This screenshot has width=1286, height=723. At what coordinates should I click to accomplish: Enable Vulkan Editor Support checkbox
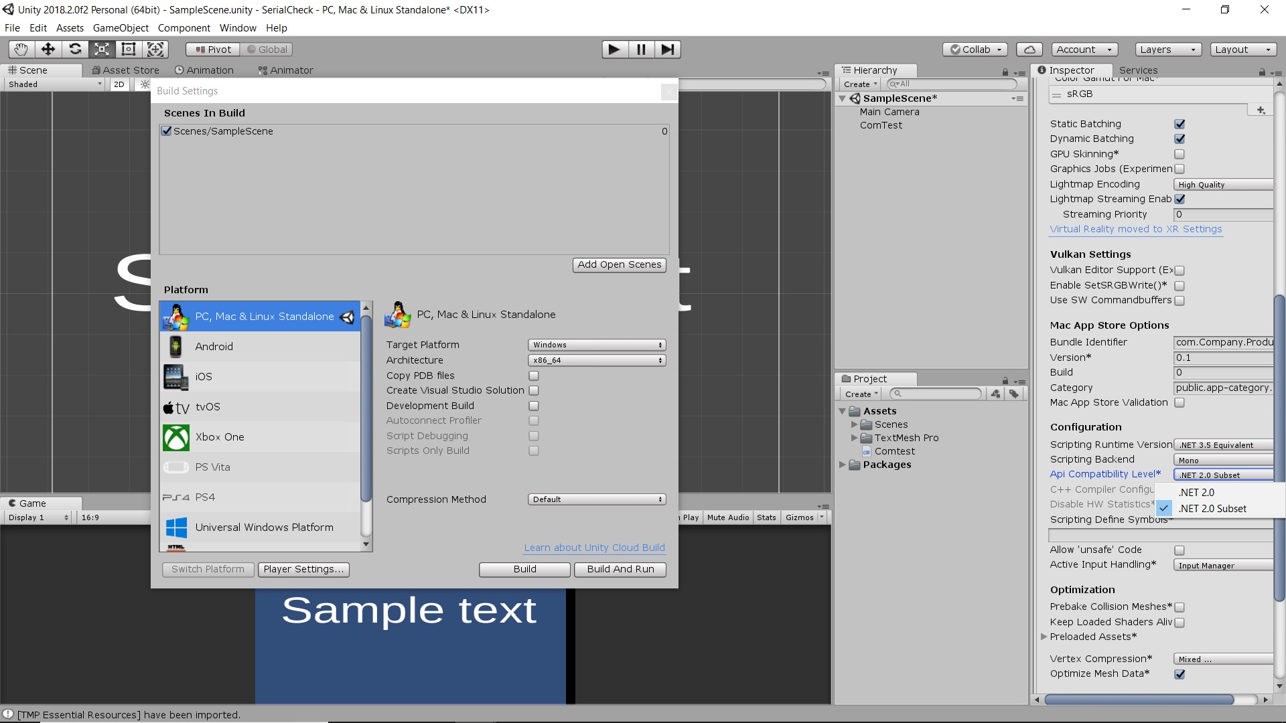click(1179, 270)
